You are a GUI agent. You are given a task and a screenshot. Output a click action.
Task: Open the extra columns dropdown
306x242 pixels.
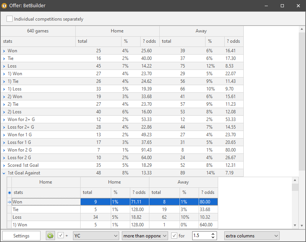(x=251, y=236)
